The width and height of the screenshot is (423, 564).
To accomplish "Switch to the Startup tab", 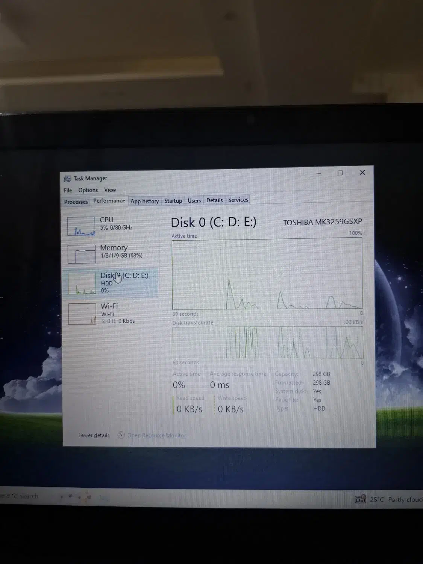I will (x=173, y=200).
